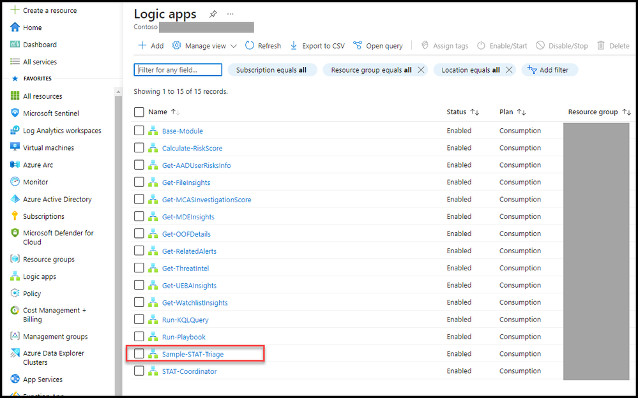Tick the Sample-STAT-Triage checkbox
The height and width of the screenshot is (398, 638).
pyautogui.click(x=139, y=354)
